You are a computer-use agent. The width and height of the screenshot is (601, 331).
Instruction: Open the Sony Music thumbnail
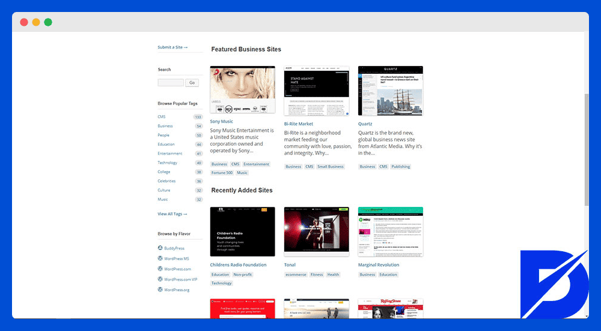pyautogui.click(x=243, y=90)
